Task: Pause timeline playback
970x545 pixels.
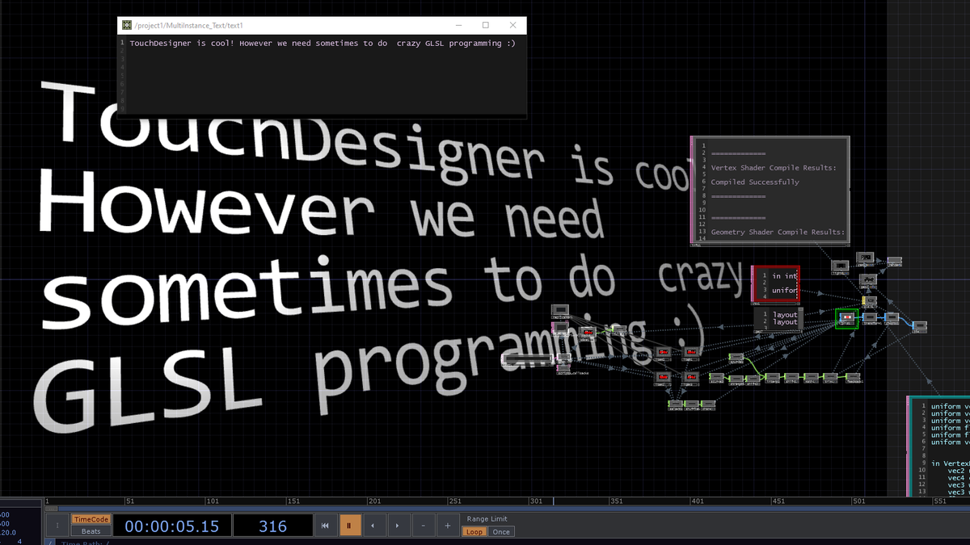Action: (350, 526)
